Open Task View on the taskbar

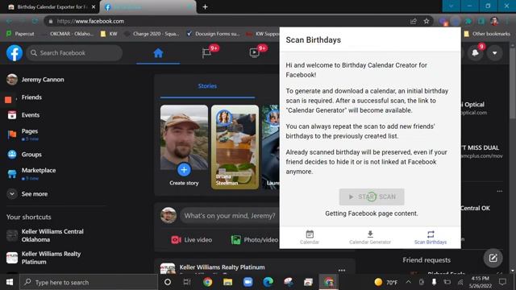[187, 282]
